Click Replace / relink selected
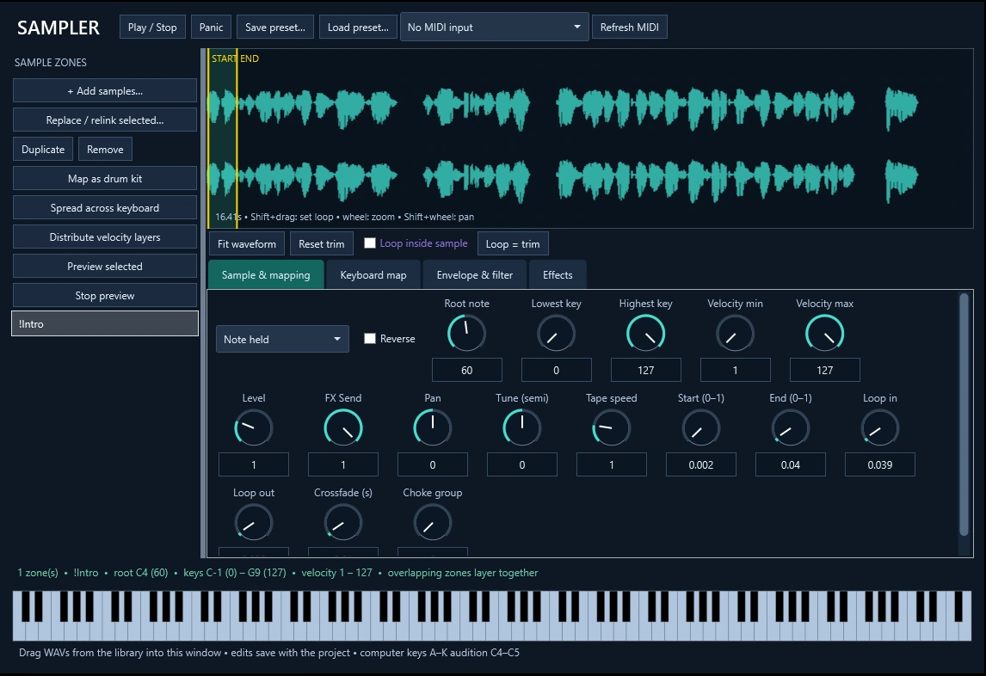The image size is (986, 676). coord(105,120)
